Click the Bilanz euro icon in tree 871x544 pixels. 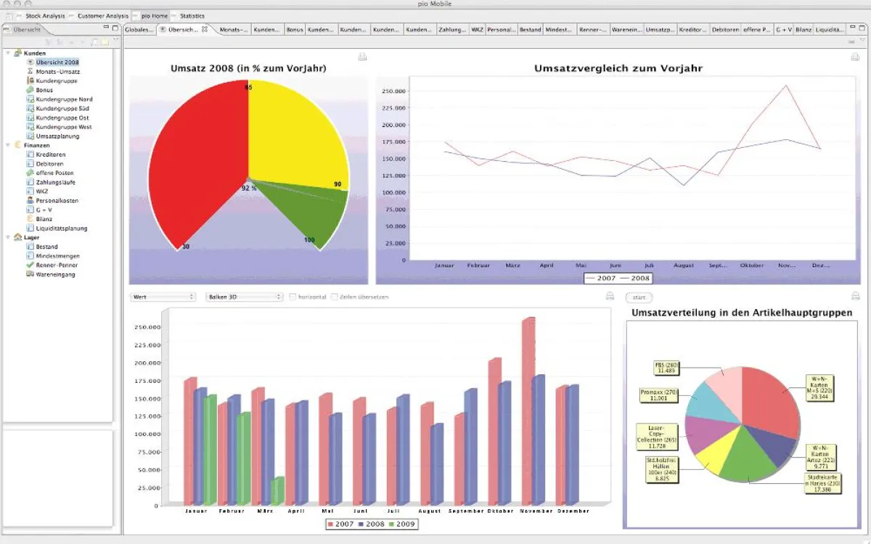coord(30,219)
